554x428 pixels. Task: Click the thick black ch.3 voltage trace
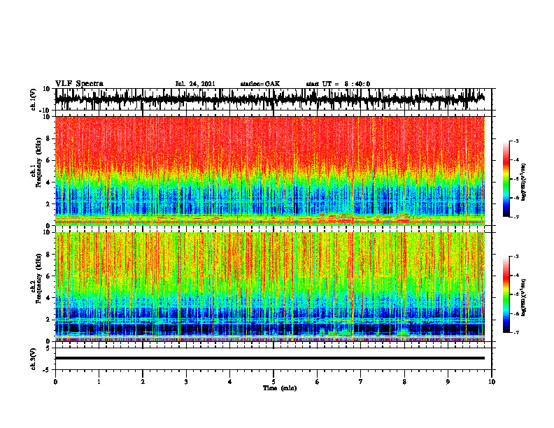coord(270,358)
